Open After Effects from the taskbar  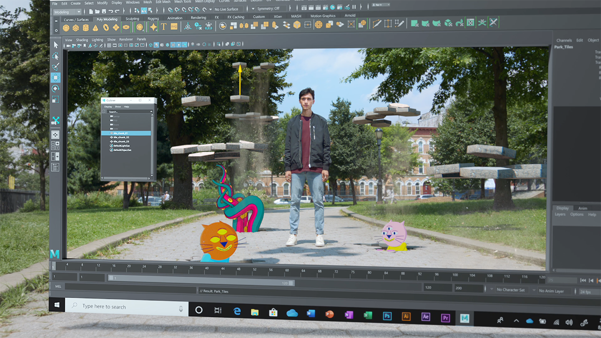point(426,316)
